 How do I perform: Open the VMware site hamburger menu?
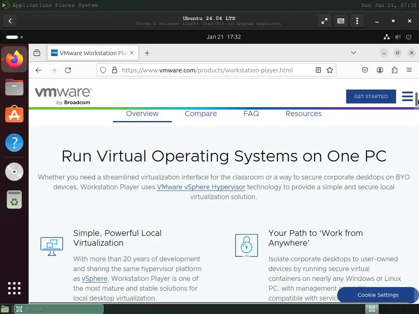tap(407, 96)
